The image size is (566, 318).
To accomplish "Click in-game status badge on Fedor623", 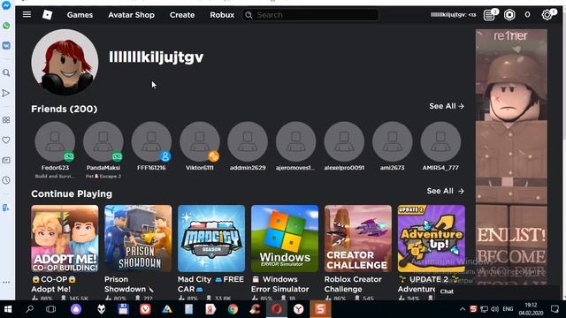I will (x=69, y=156).
